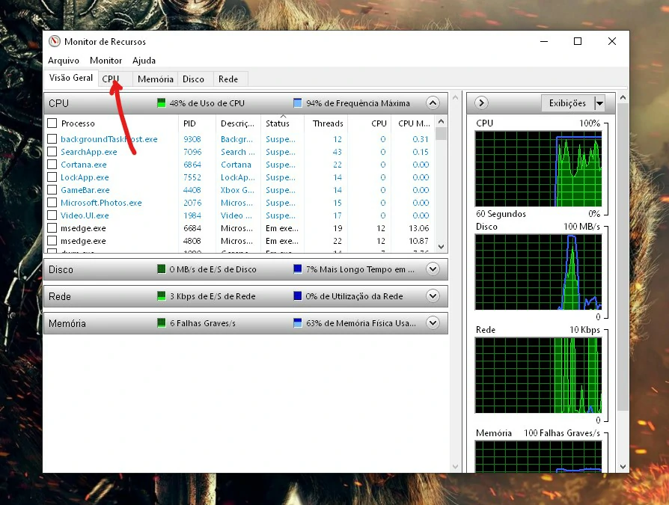Image resolution: width=669 pixels, height=505 pixels.
Task: Sort by Descriç... column header
Action: (238, 123)
